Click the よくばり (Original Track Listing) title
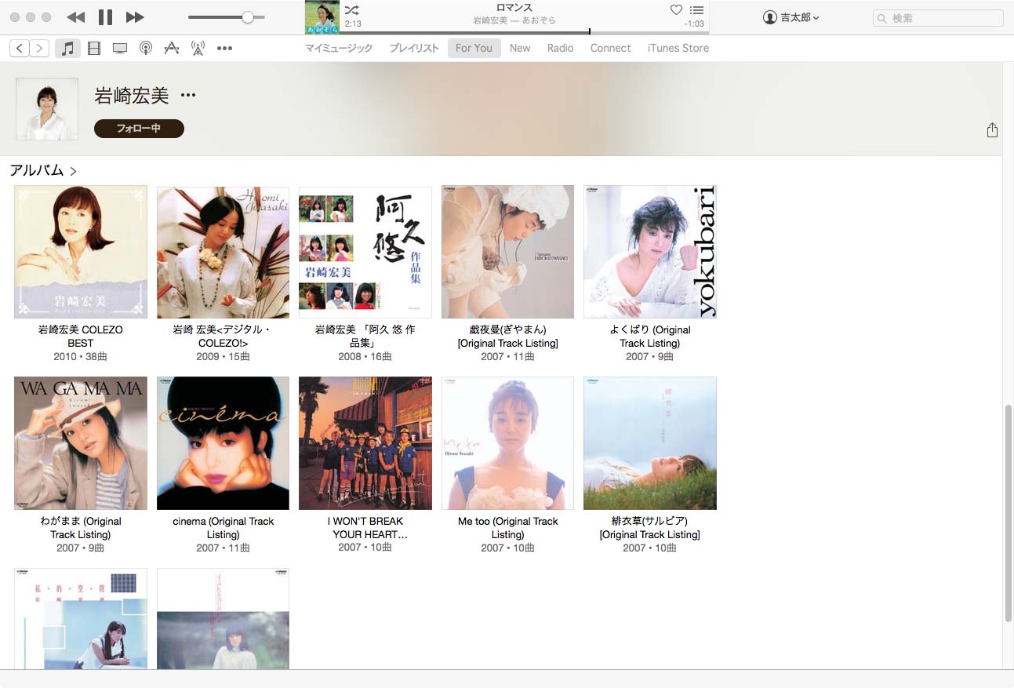The height and width of the screenshot is (688, 1014). pos(650,337)
